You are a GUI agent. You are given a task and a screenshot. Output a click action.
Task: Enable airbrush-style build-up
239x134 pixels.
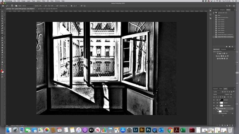pos(57,6)
